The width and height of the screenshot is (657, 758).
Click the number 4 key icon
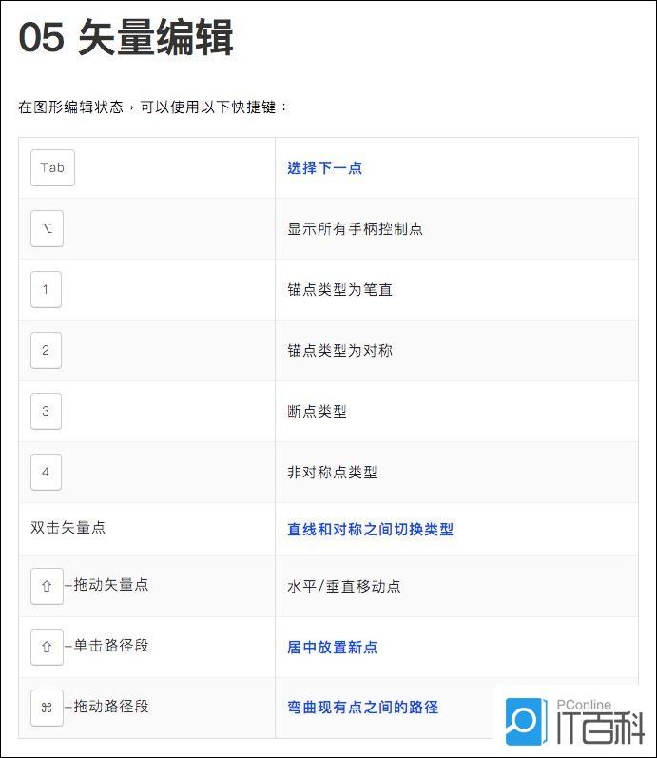pos(46,473)
